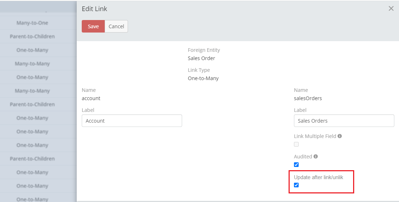Click the salesOrders name value
This screenshot has height=202, width=399.
tap(308, 98)
